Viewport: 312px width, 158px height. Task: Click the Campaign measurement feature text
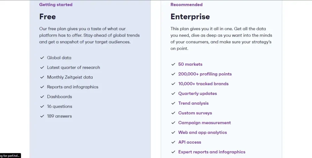point(204,123)
